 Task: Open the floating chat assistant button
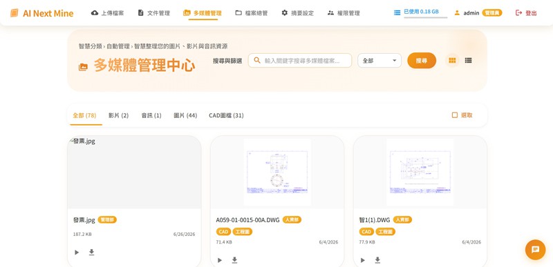535,250
